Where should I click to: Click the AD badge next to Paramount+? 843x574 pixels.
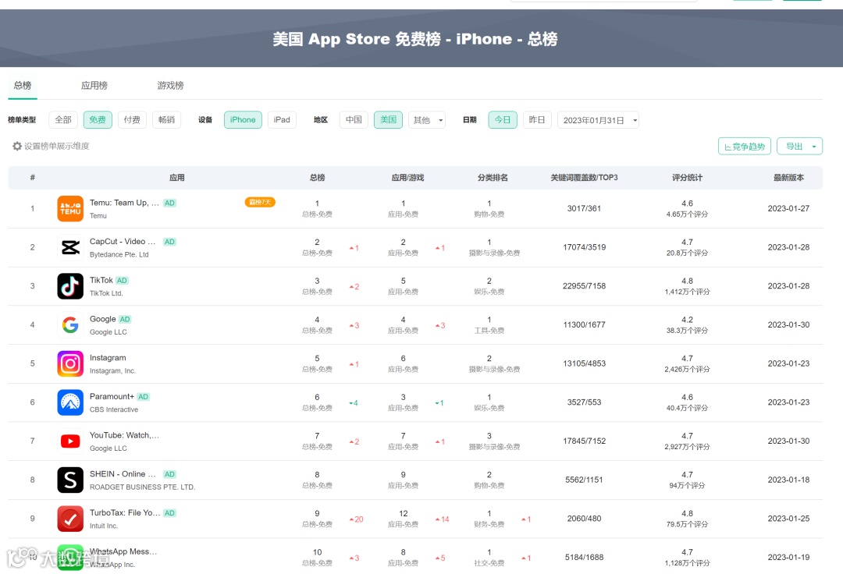pyautogui.click(x=143, y=397)
